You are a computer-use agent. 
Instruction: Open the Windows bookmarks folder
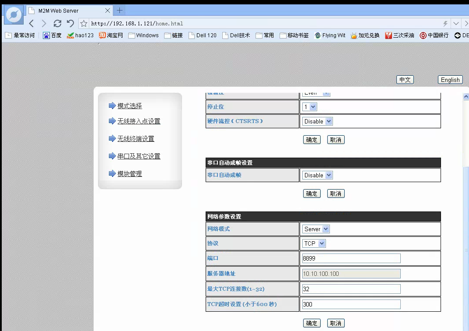click(x=143, y=35)
